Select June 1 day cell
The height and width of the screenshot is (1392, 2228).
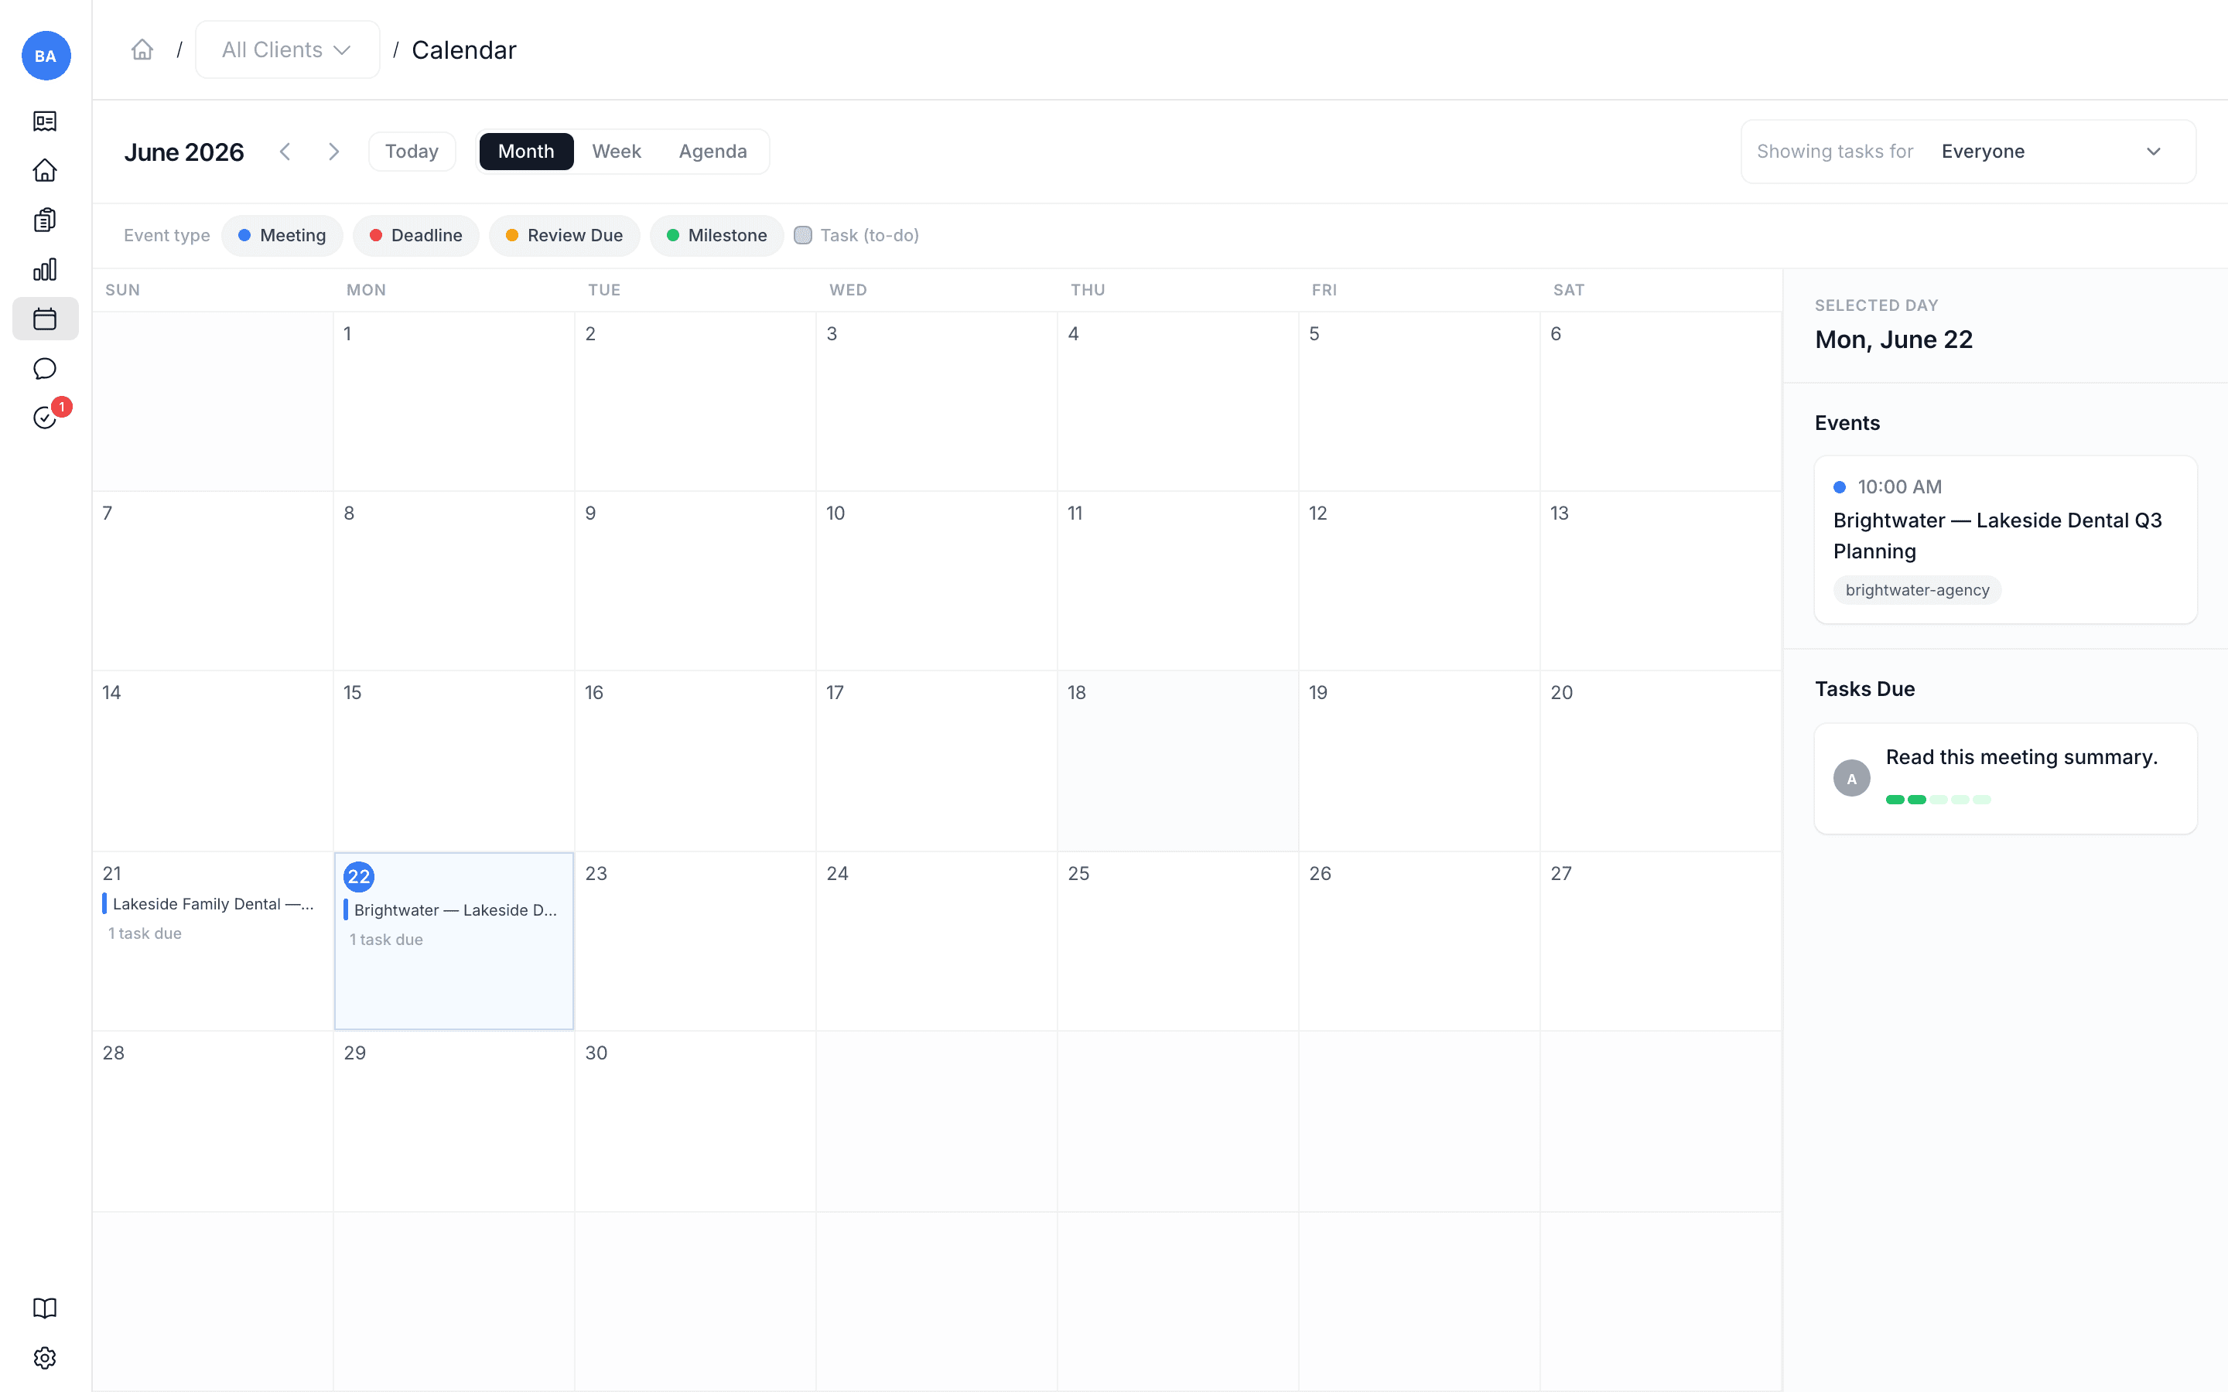(454, 401)
